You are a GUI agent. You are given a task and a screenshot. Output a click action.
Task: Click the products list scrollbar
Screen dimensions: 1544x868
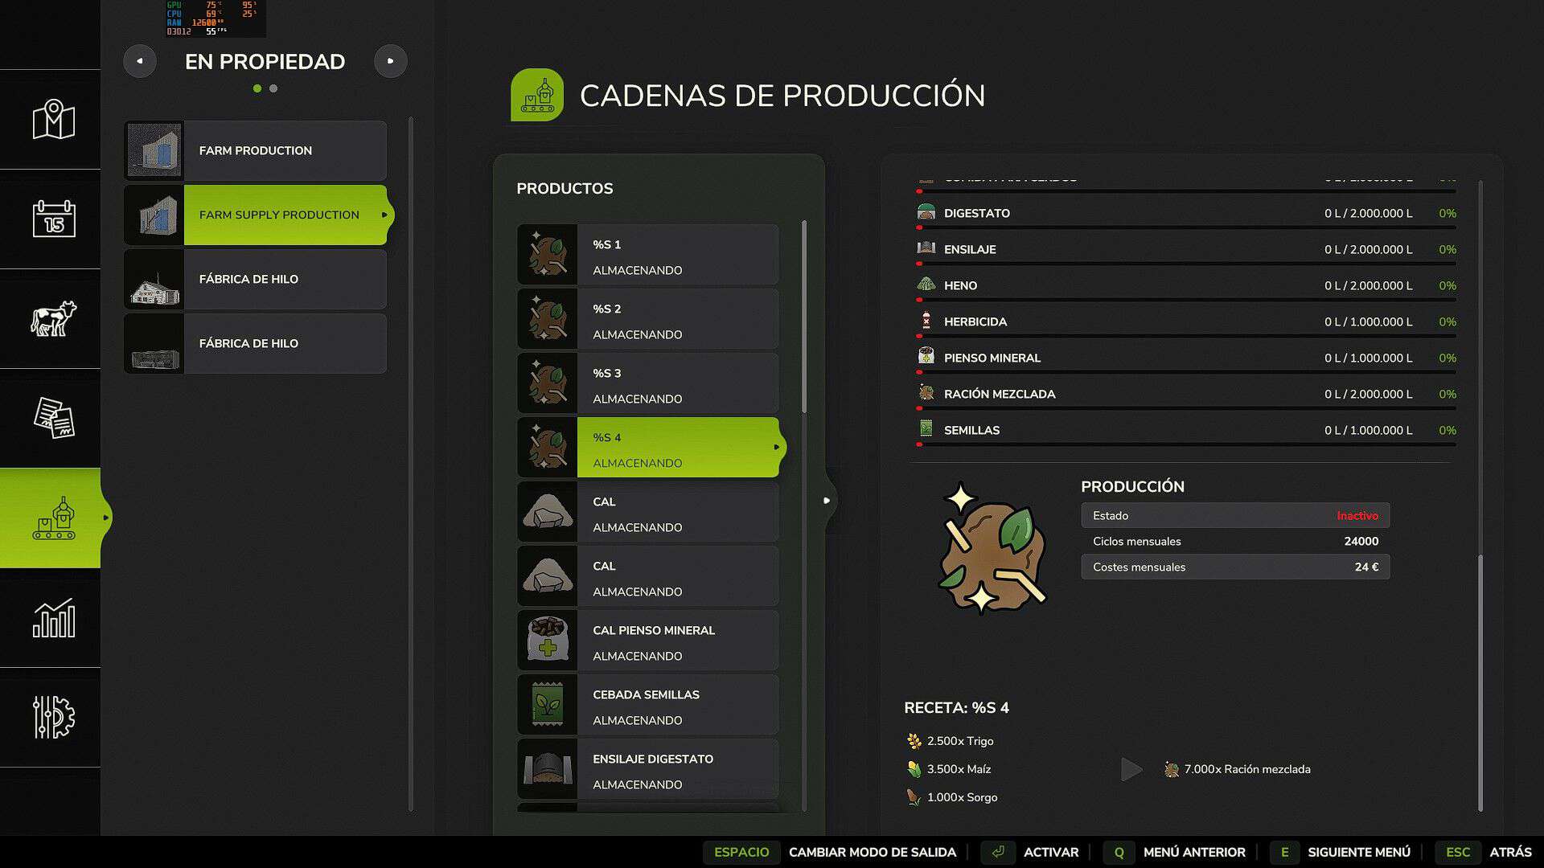coord(803,317)
